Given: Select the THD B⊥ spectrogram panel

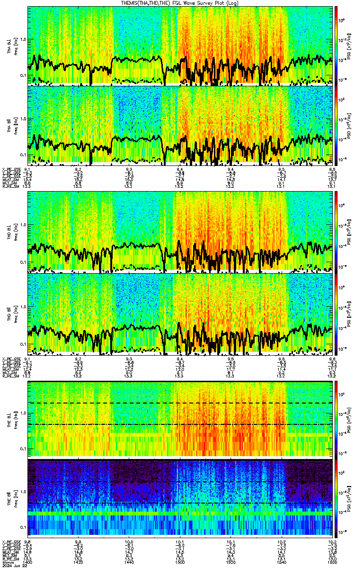Looking at the screenshot, I should coord(180,232).
